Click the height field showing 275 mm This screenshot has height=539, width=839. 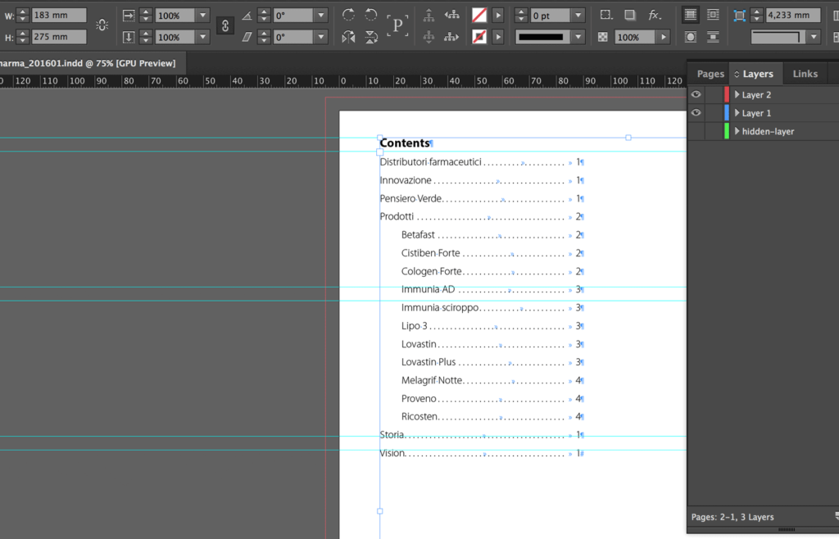59,37
